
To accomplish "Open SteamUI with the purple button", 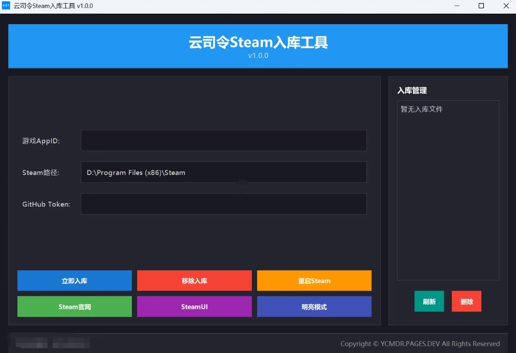I will pyautogui.click(x=194, y=306).
